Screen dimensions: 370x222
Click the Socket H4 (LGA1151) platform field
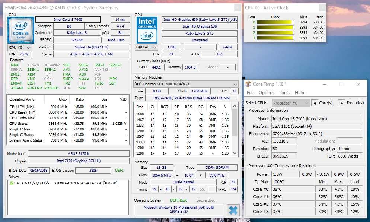coord(92,47)
